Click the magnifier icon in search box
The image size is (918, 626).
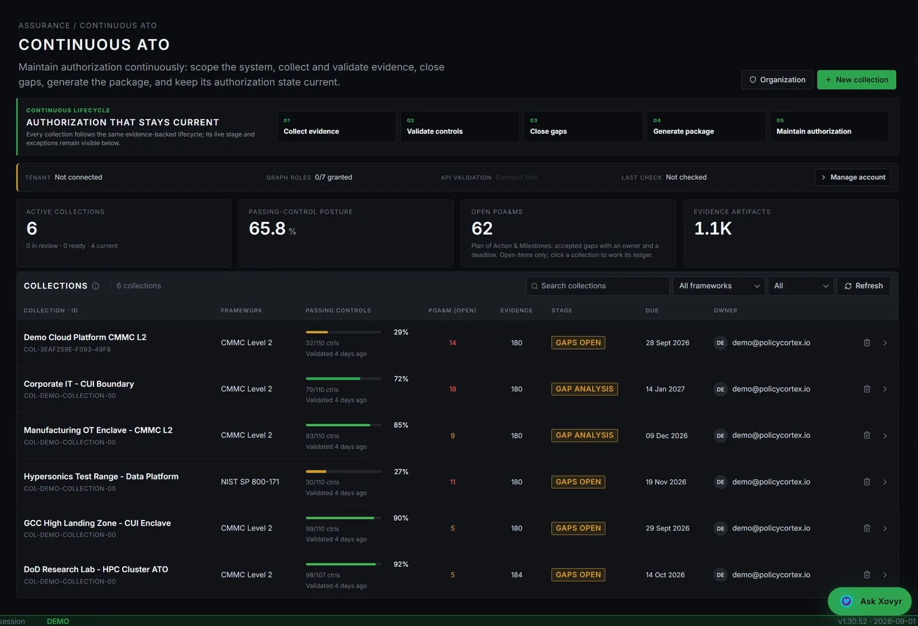click(x=535, y=286)
